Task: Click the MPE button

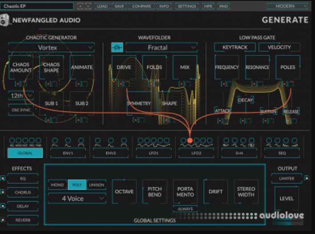Action: [208, 6]
